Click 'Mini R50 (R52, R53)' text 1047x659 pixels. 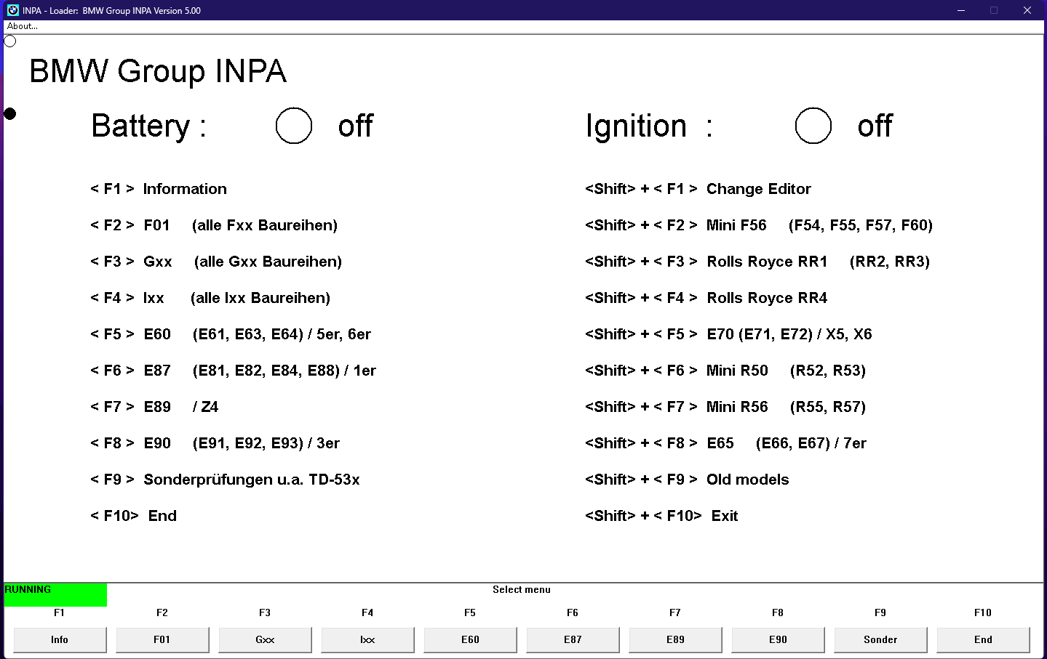[x=787, y=371]
